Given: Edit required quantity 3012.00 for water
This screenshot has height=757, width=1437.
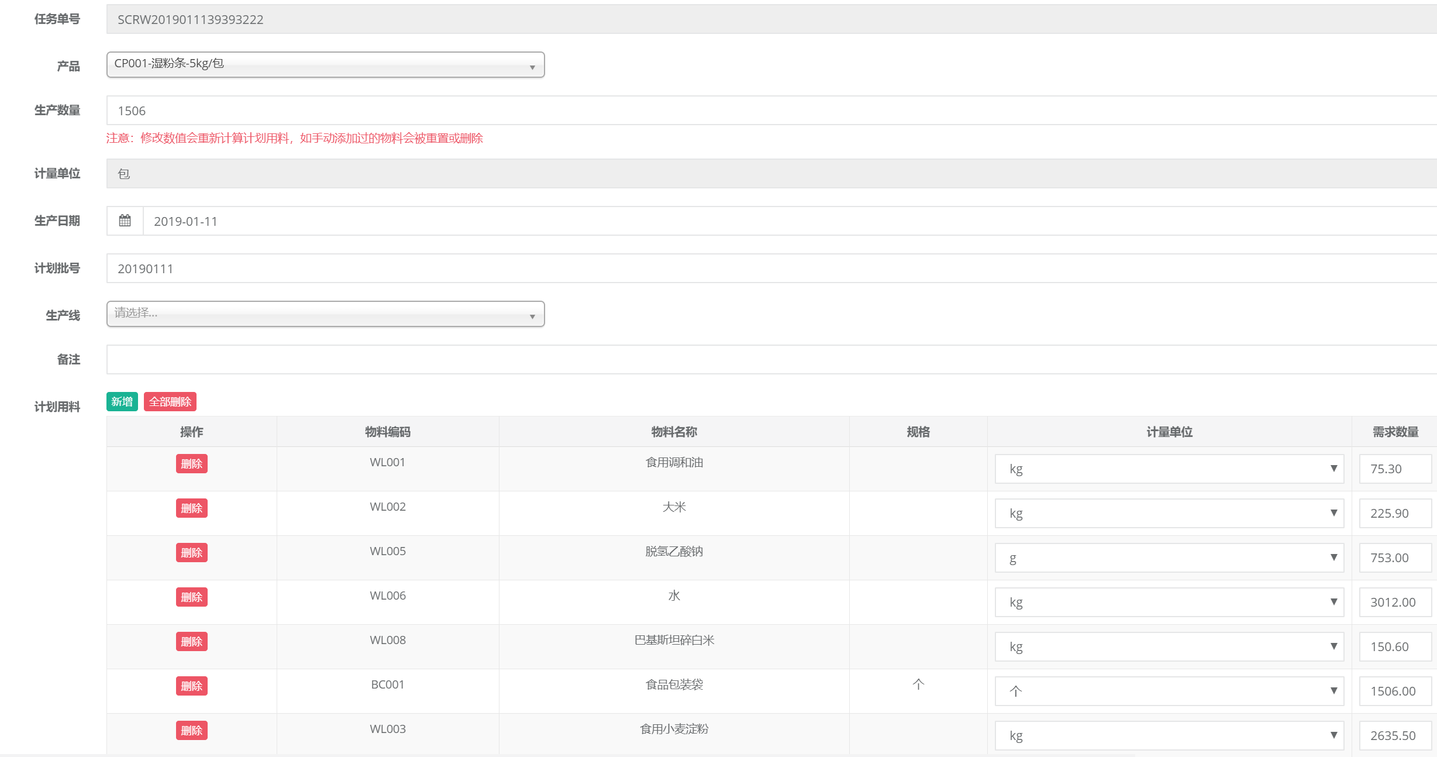Looking at the screenshot, I should coord(1394,602).
